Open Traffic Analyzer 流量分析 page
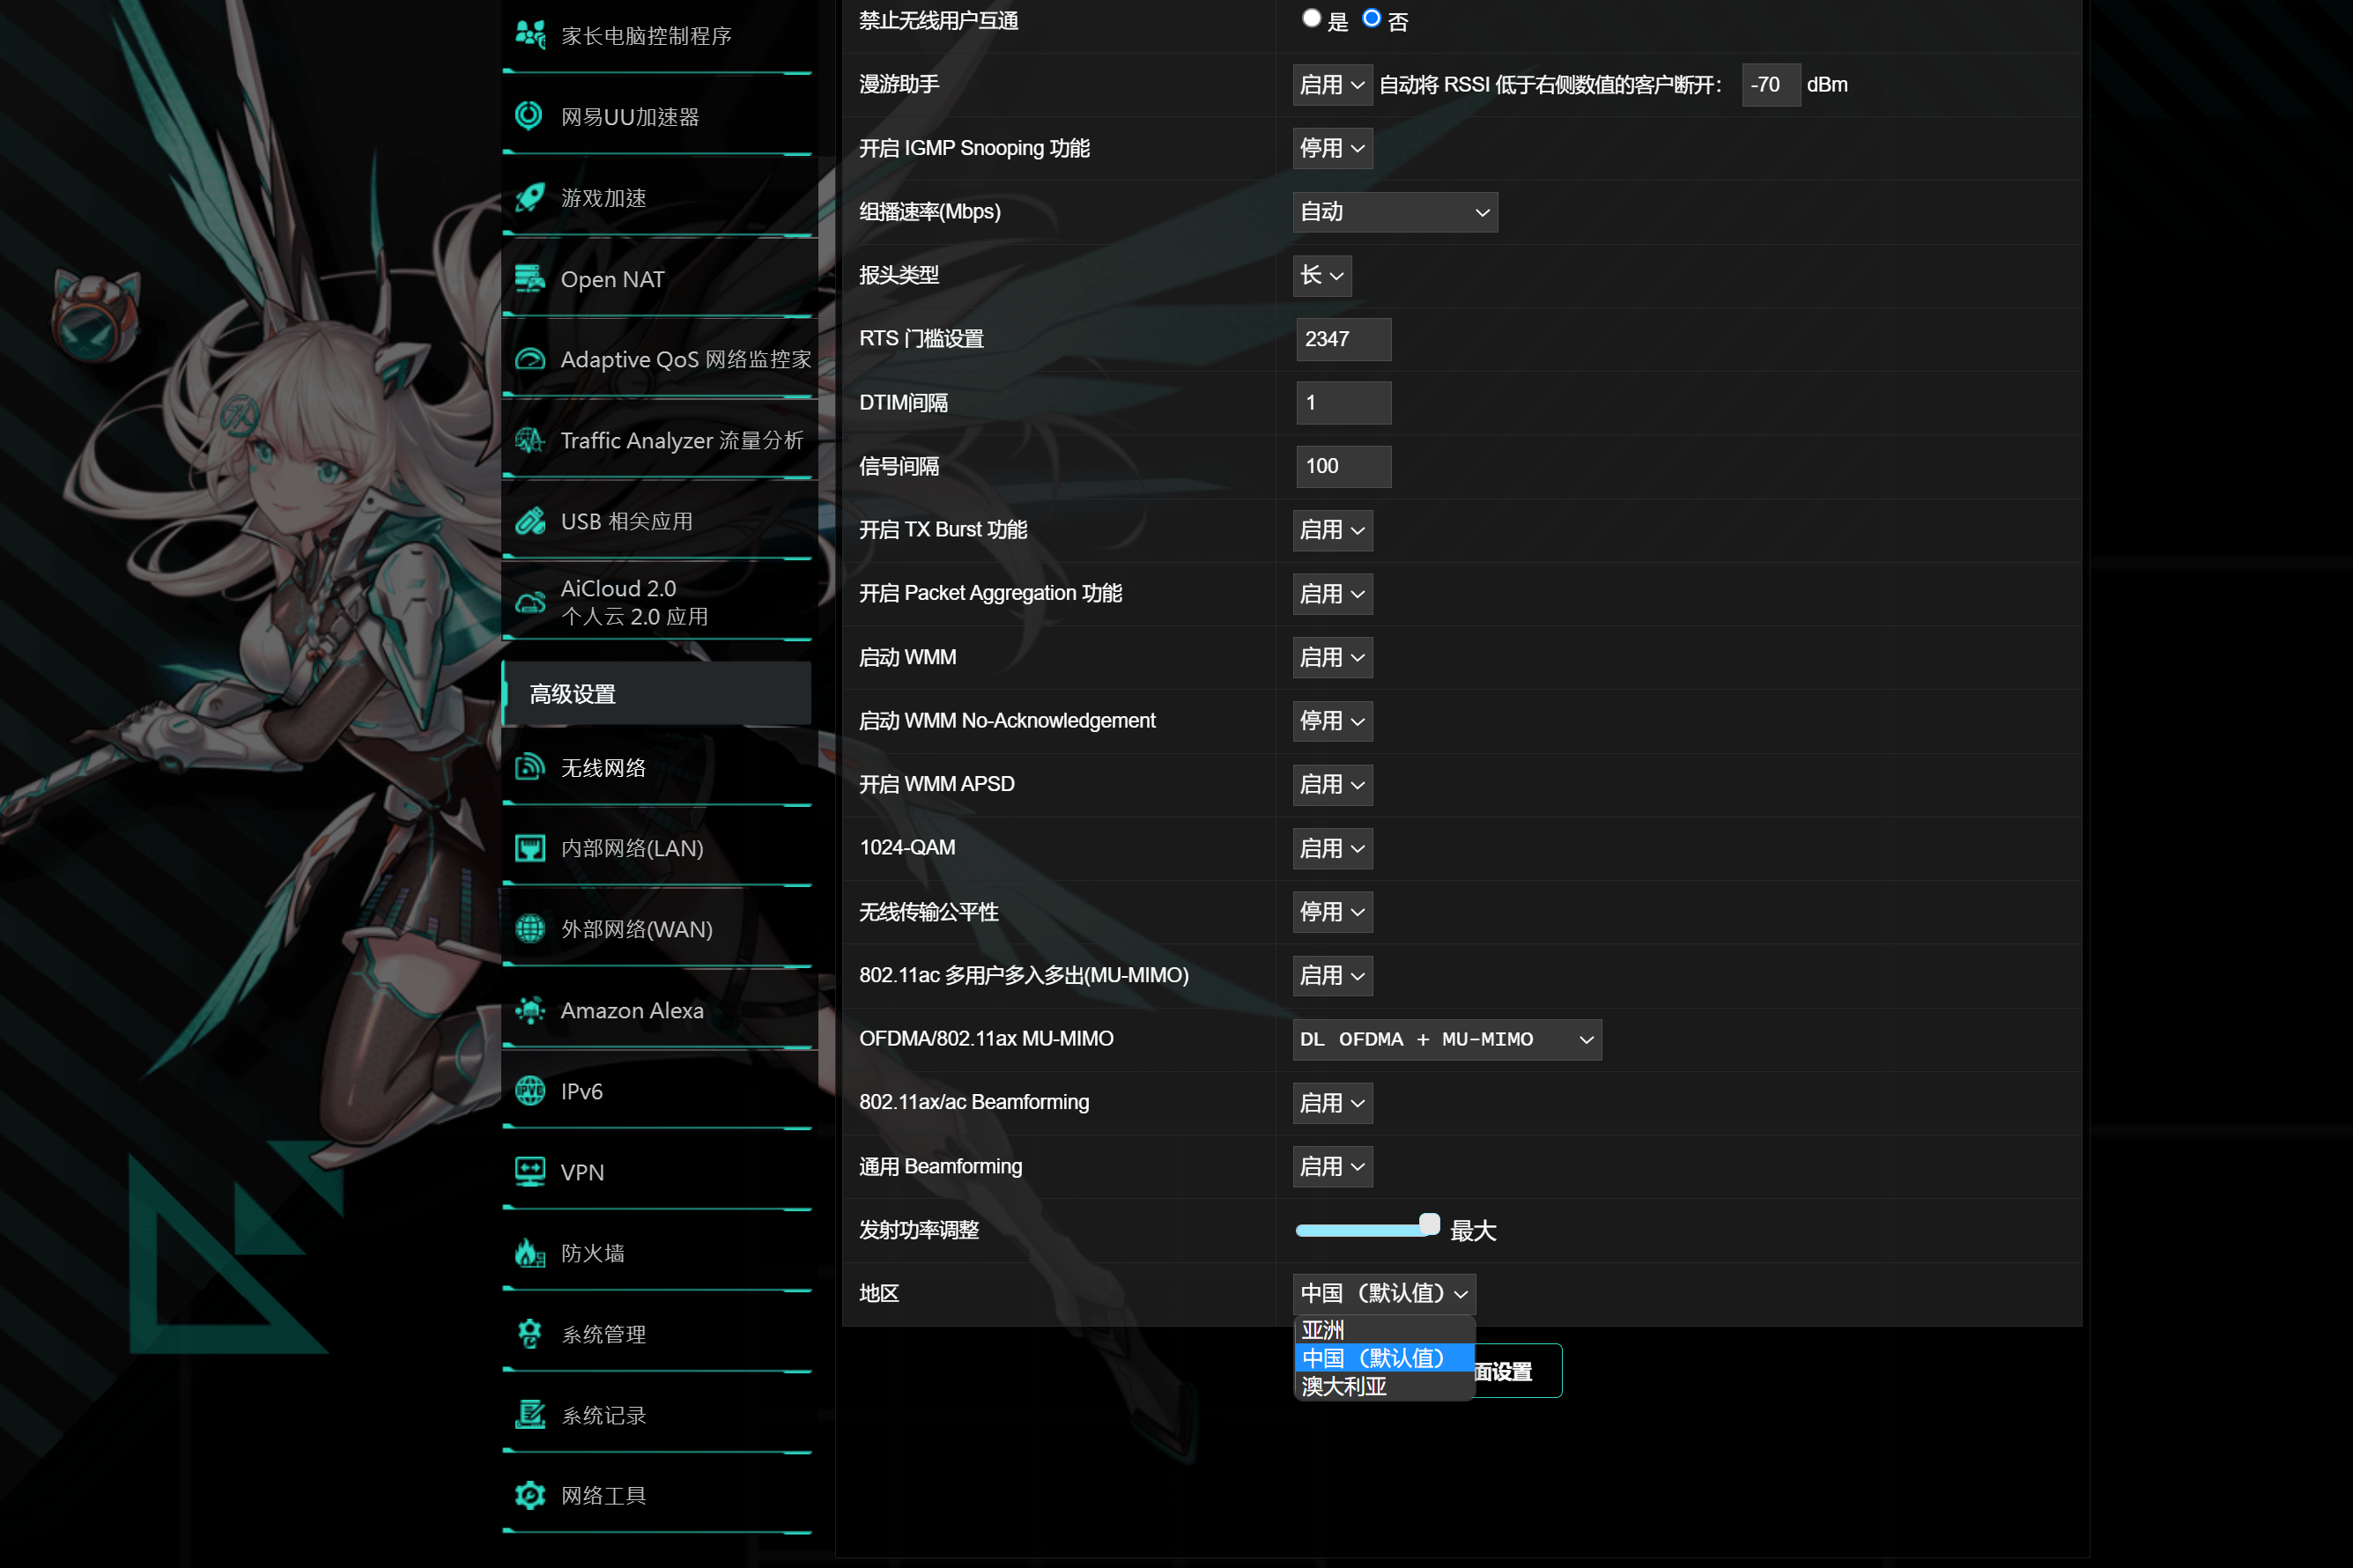This screenshot has width=2353, height=1568. click(656, 440)
